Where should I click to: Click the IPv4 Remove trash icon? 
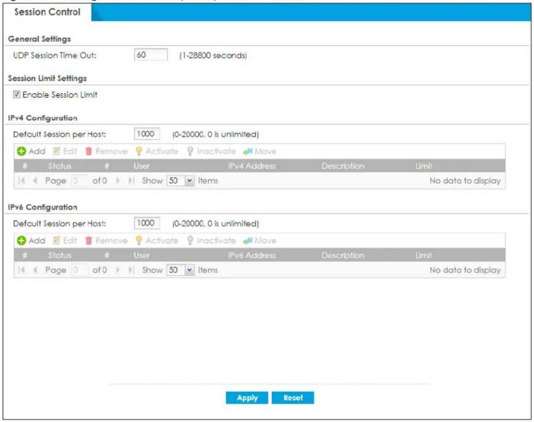click(x=88, y=151)
